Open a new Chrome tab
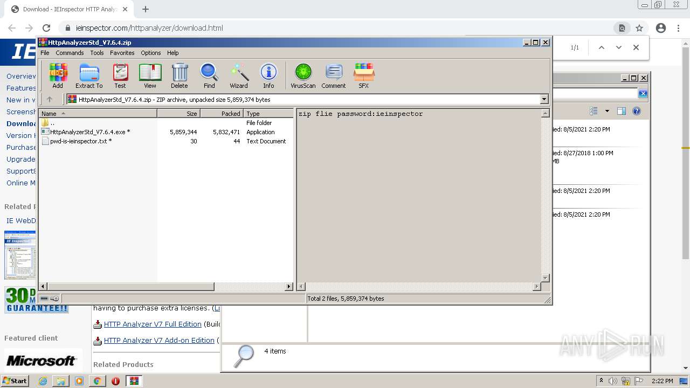The image size is (690, 388). pyautogui.click(x=146, y=9)
